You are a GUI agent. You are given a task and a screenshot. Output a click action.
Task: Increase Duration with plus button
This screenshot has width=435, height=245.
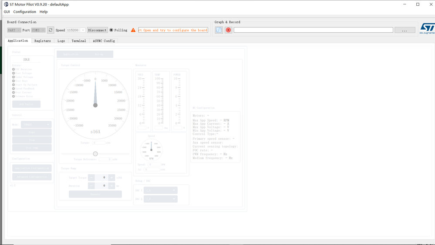click(x=111, y=186)
